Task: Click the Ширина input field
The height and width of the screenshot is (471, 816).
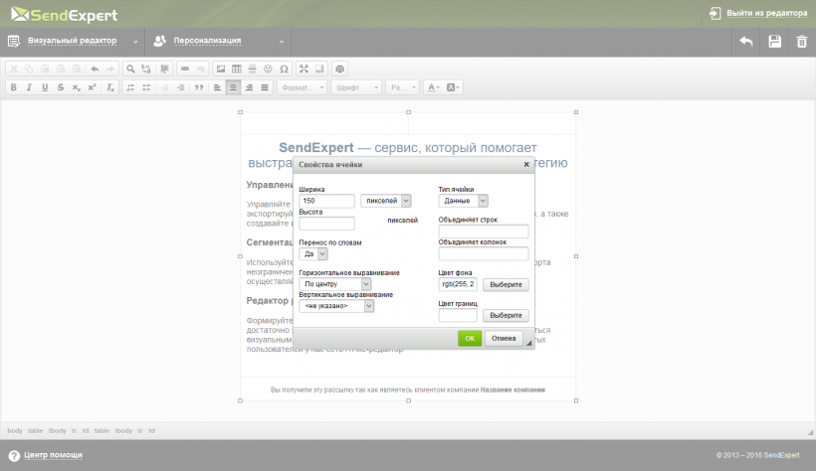Action: (326, 201)
